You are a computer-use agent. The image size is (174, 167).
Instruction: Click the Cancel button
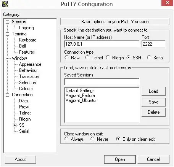tap(153, 159)
